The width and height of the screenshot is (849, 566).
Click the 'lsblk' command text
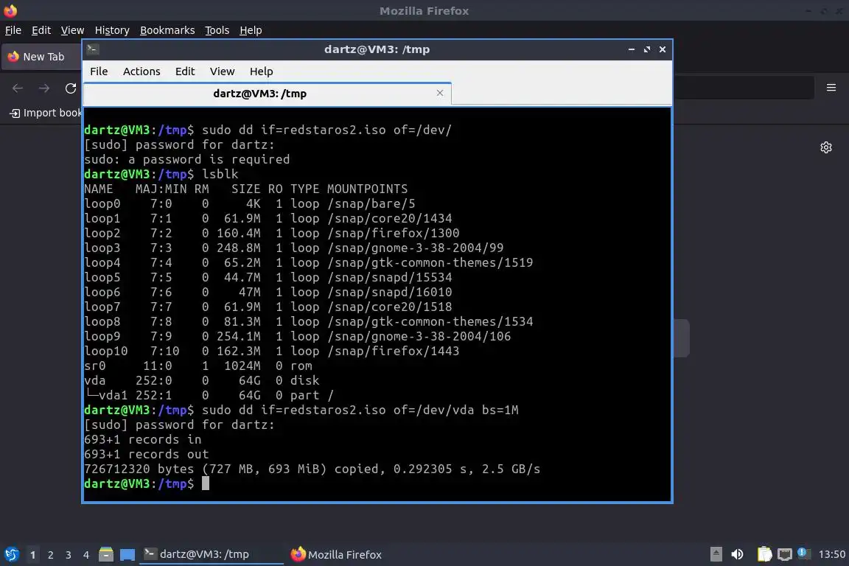coord(220,174)
